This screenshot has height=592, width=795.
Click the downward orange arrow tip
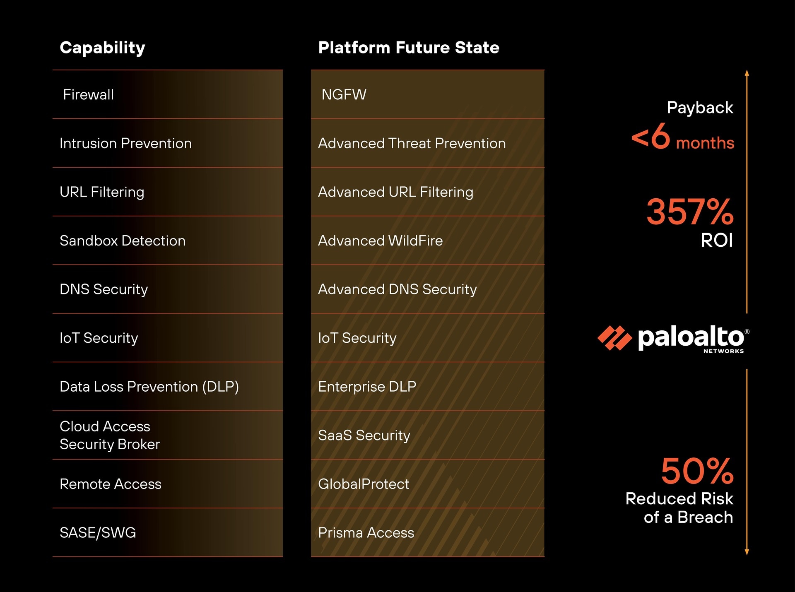(x=747, y=552)
